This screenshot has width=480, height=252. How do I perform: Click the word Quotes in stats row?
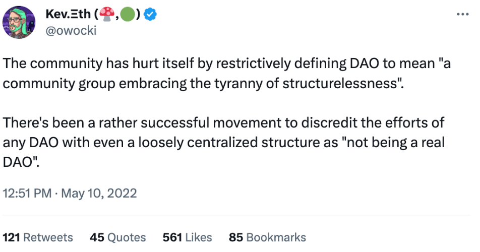[127, 237]
